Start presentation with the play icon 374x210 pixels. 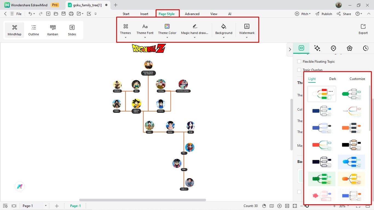(x=279, y=206)
